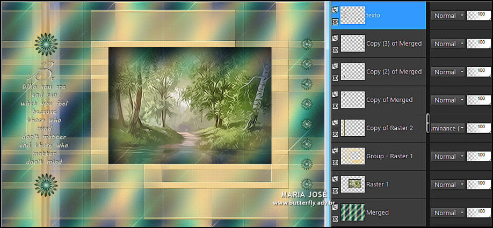Open blend mode dropdown for Raster 1
Viewport: 493px width, 228px height.
click(448, 185)
